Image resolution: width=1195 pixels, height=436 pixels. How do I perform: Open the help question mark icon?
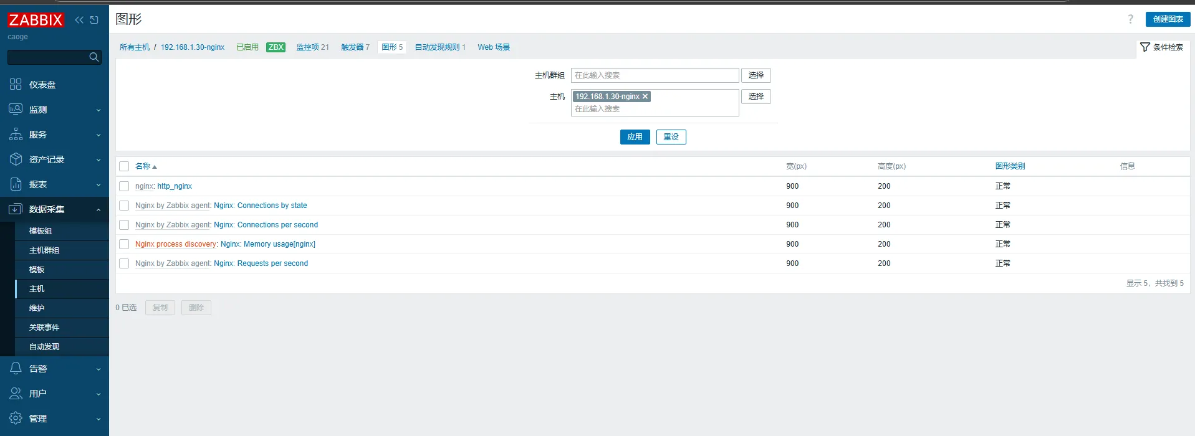pyautogui.click(x=1130, y=19)
